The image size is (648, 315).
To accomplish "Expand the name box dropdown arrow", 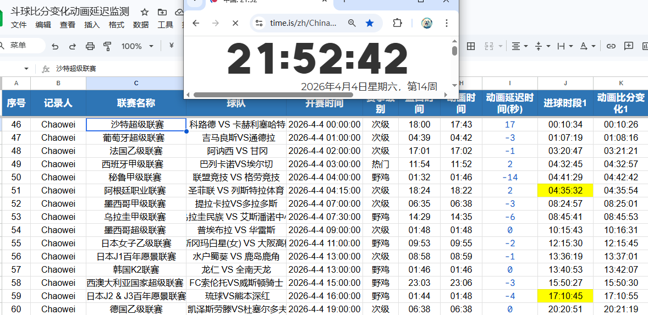I will [x=26, y=69].
